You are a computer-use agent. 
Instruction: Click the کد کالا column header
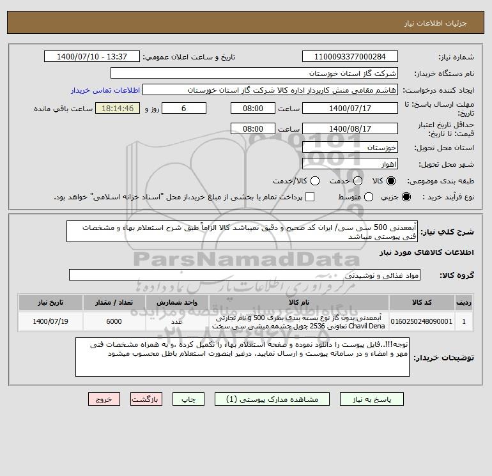422,302
